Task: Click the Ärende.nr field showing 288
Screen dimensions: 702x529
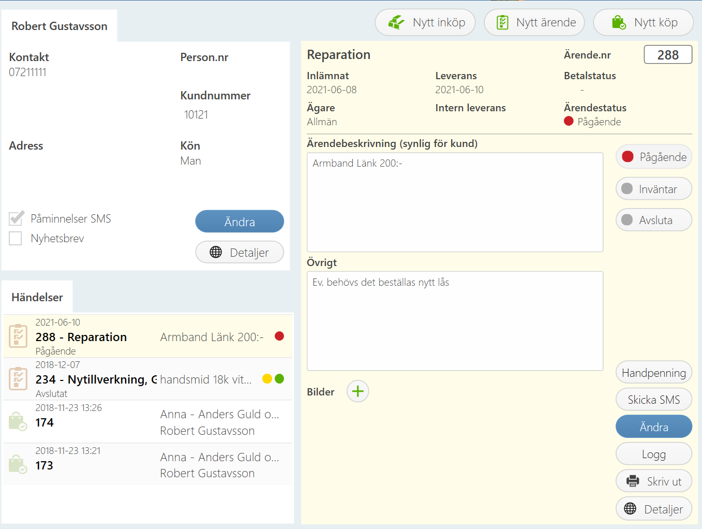Action: (x=668, y=54)
